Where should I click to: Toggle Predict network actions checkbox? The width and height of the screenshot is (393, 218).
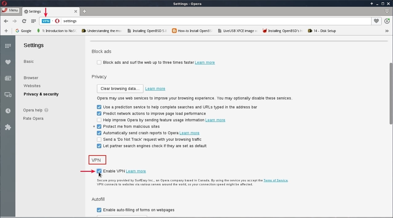pos(99,114)
